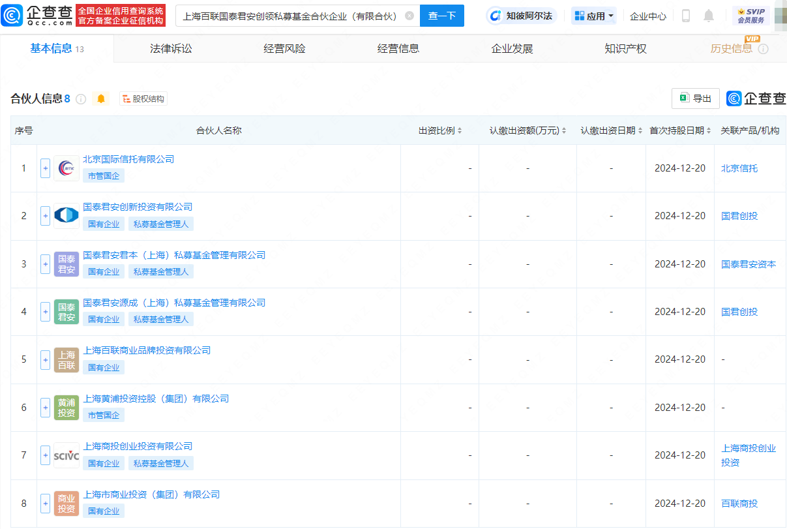Sort the table by 出资比例 column
This screenshot has width=787, height=529.
pyautogui.click(x=440, y=130)
